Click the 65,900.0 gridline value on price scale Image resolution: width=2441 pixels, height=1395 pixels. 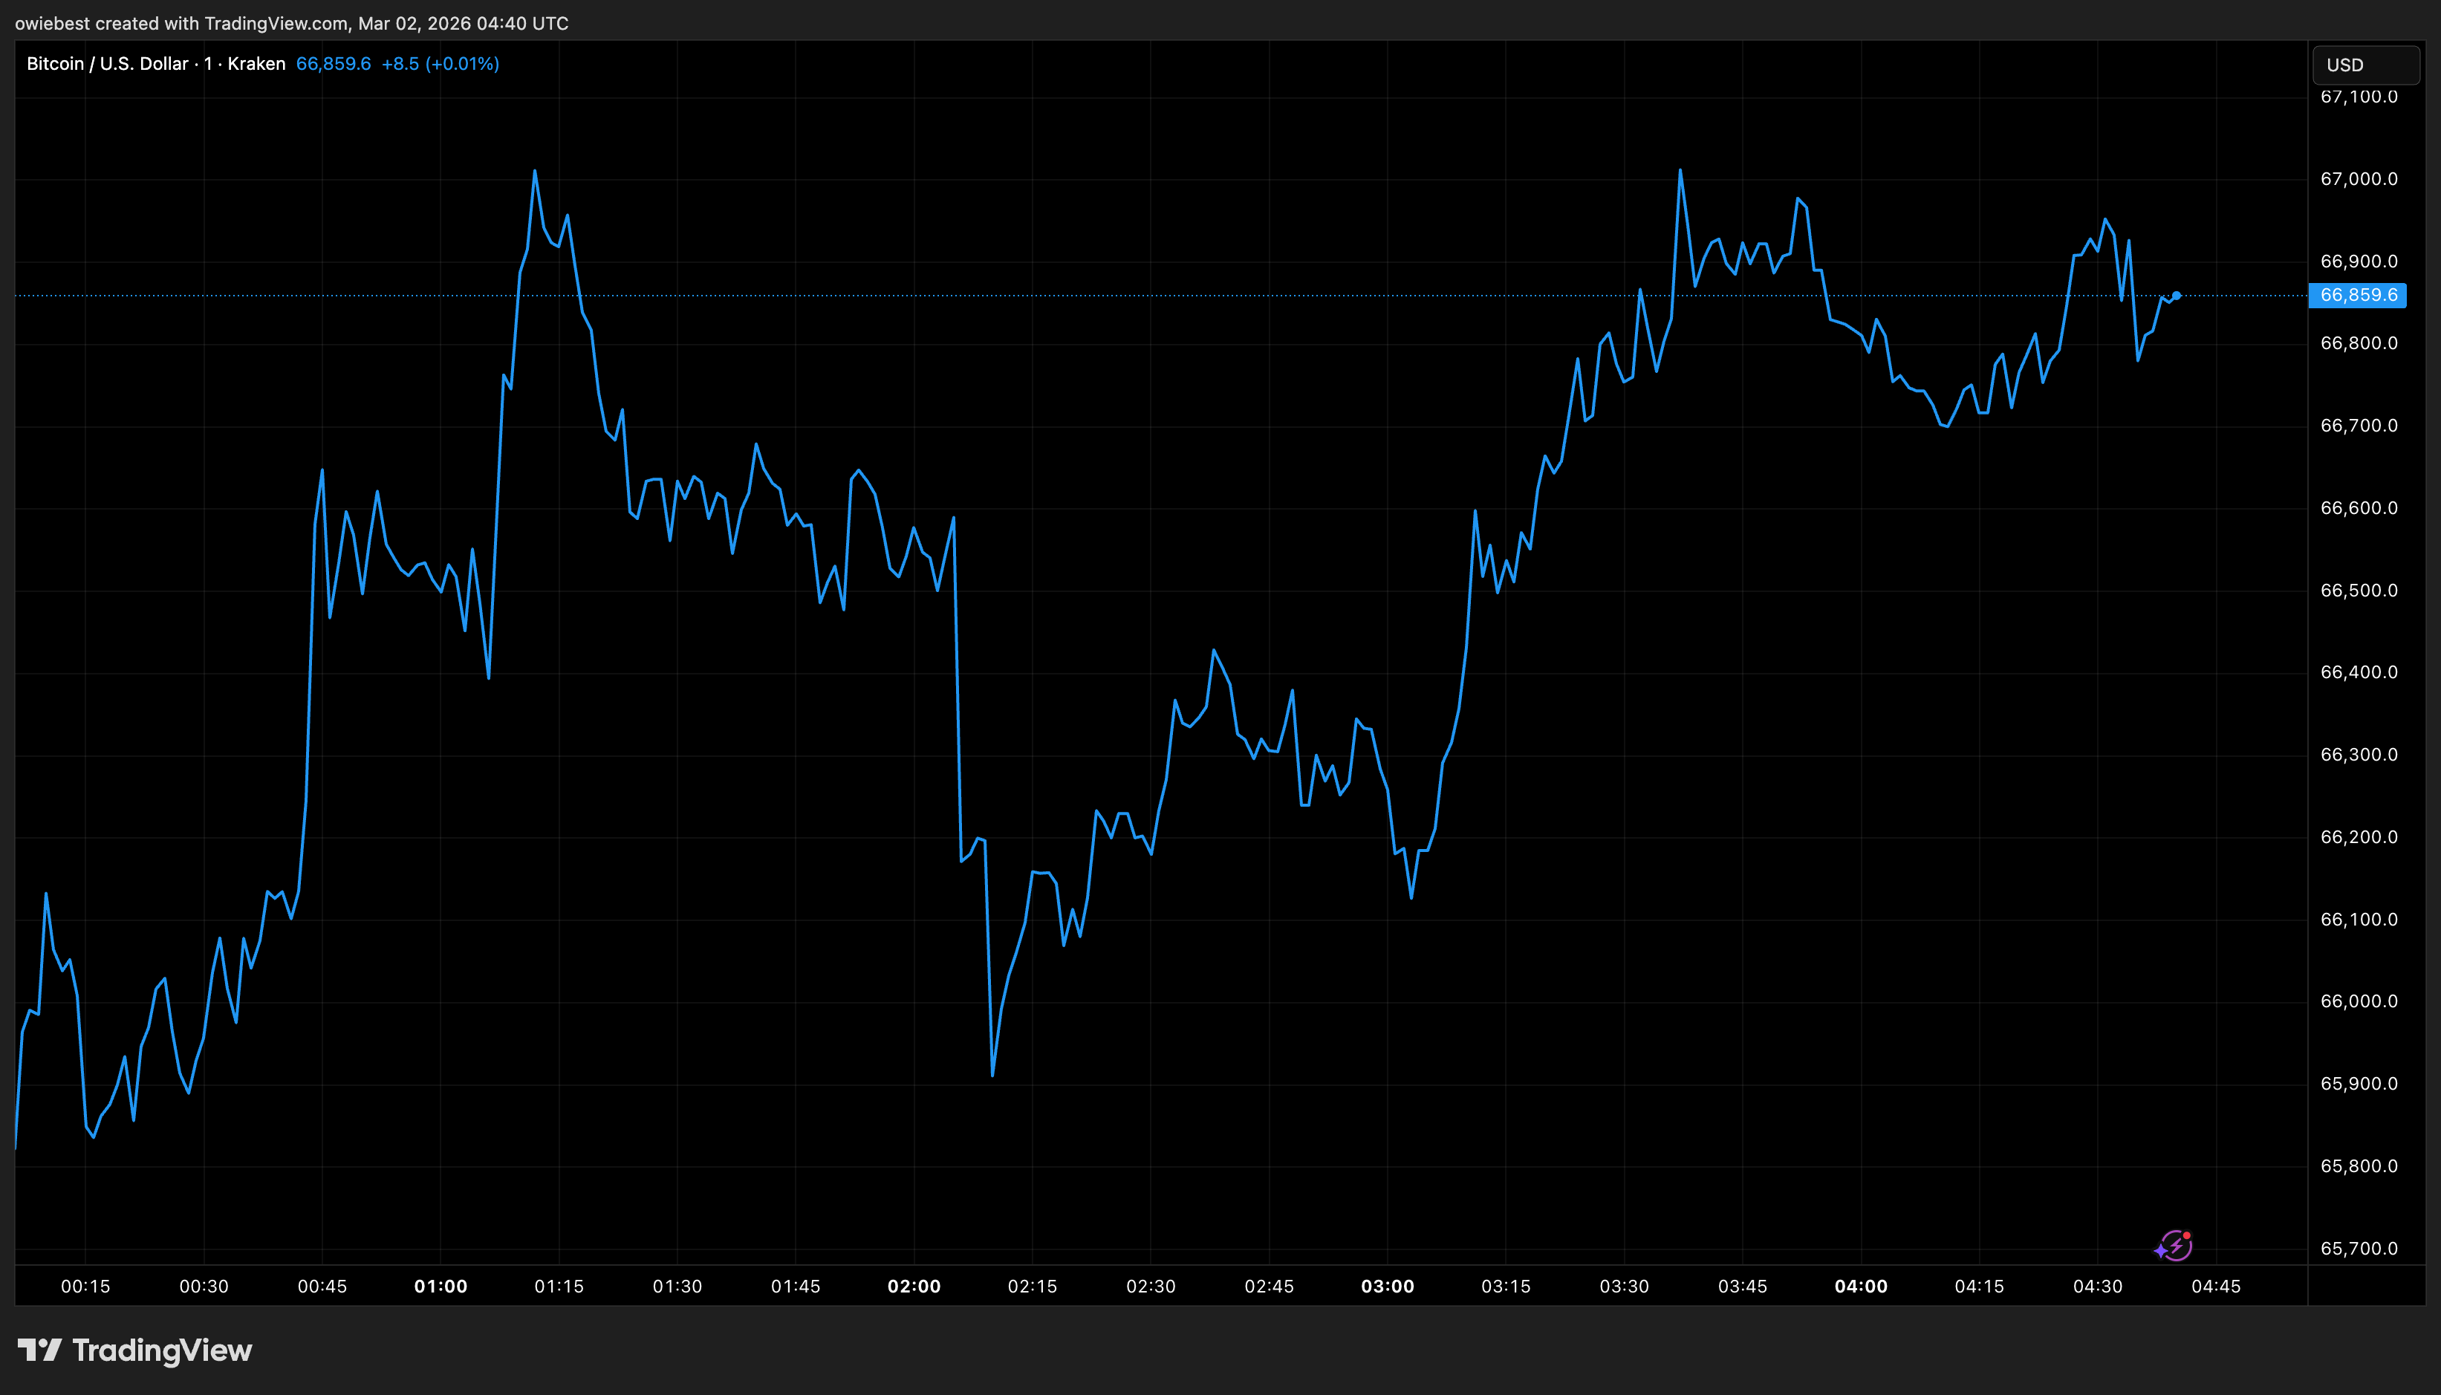coord(2358,1084)
